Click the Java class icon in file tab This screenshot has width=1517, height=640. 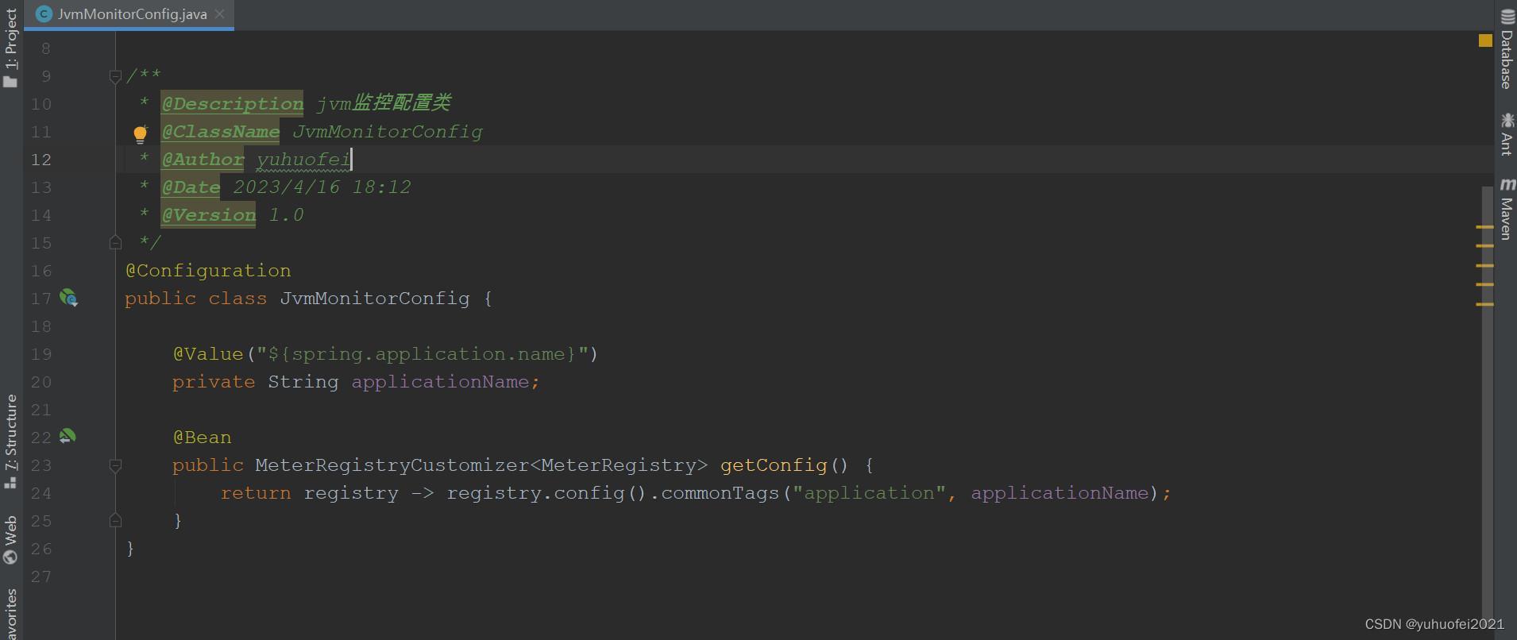click(x=44, y=14)
